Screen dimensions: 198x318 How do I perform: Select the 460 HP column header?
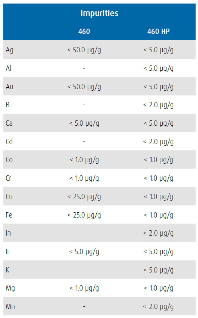tap(158, 32)
